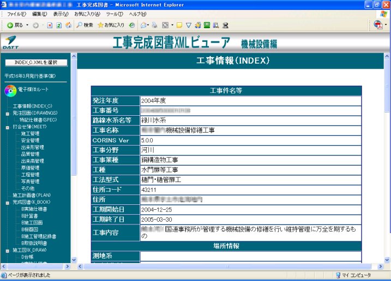The width and height of the screenshot is (391, 281).
Task: Click the INDEX_C.XMLを選択 button
Action: (x=36, y=63)
